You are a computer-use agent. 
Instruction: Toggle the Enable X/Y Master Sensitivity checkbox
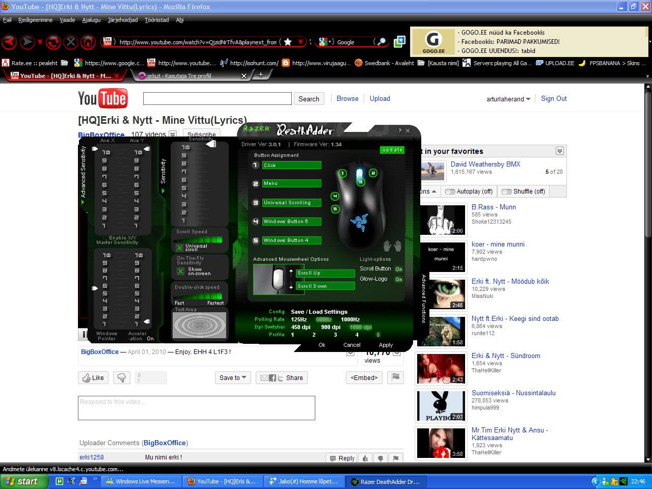click(x=105, y=238)
